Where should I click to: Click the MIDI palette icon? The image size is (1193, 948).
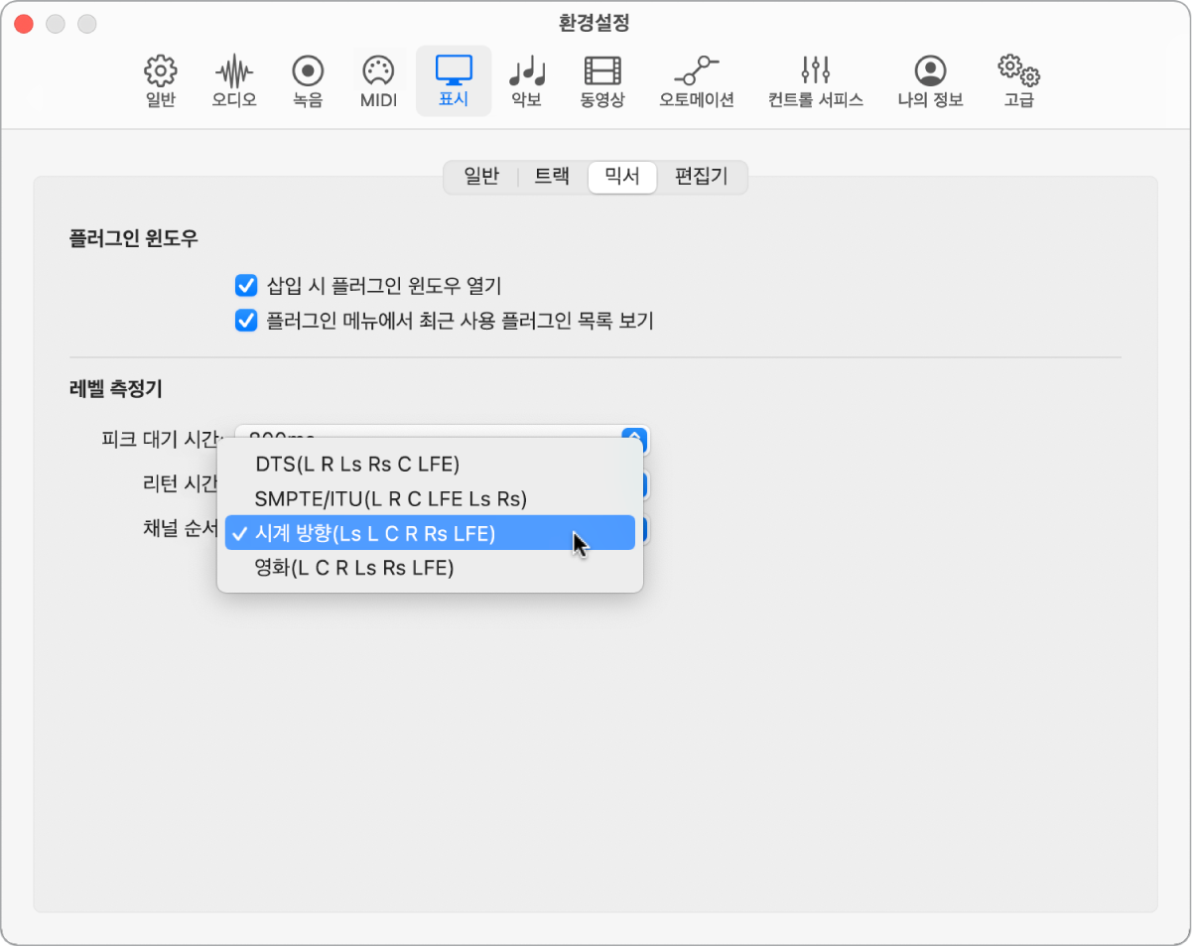pos(378,71)
